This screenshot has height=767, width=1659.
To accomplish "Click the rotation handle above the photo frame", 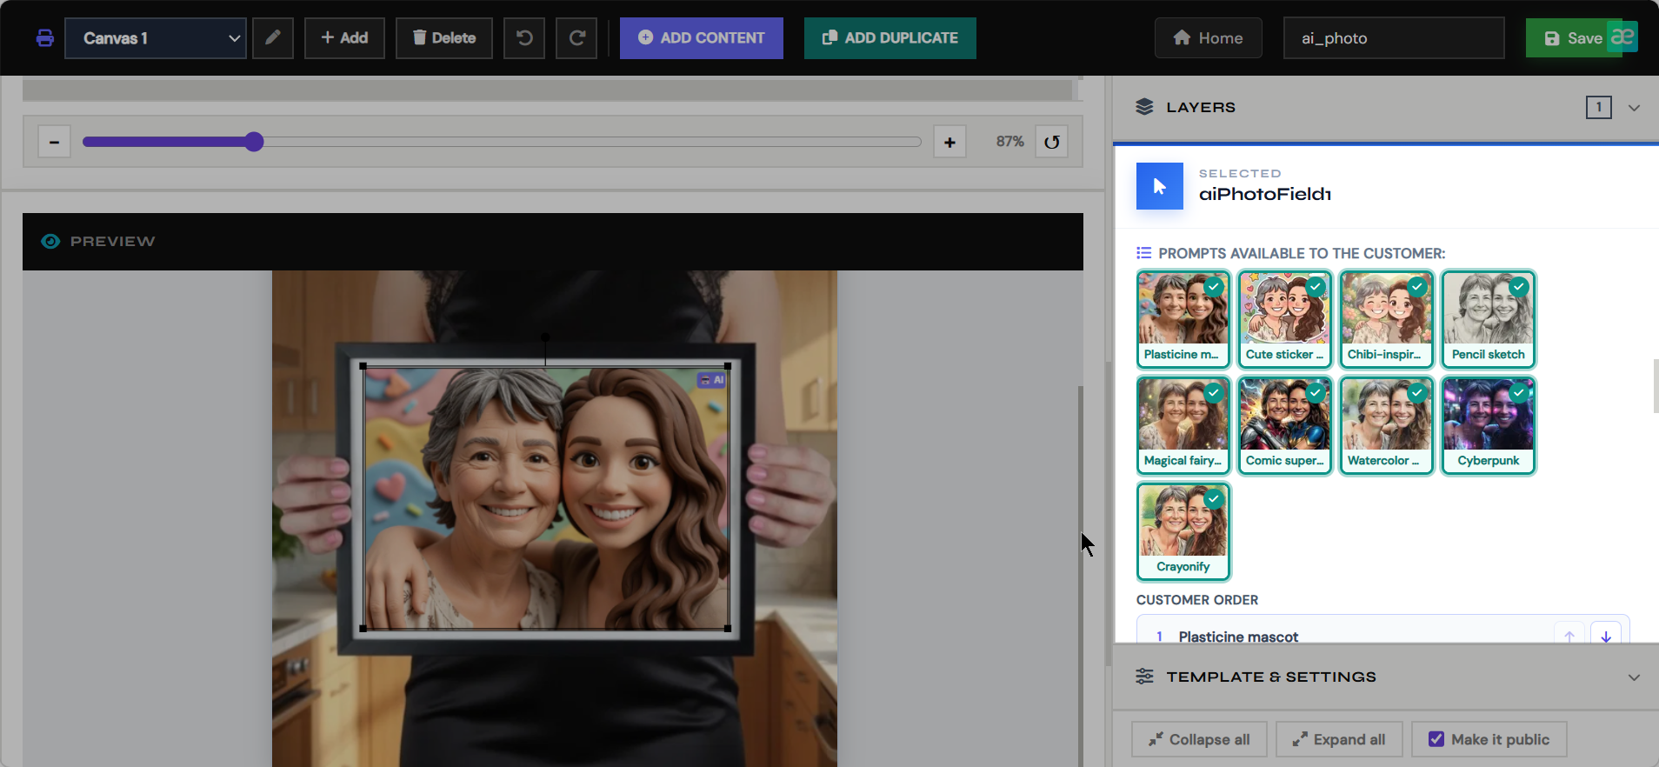I will [x=545, y=337].
